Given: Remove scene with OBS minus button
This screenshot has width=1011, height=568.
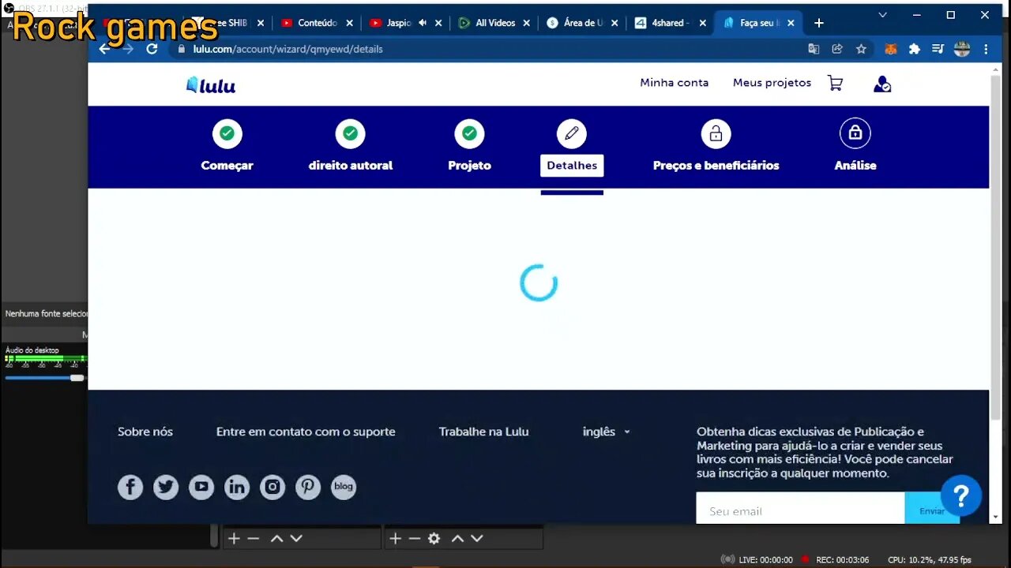Looking at the screenshot, I should click(x=254, y=538).
